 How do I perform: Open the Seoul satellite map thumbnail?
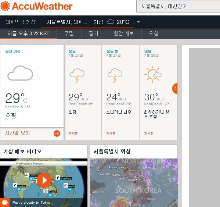(x=134, y=183)
